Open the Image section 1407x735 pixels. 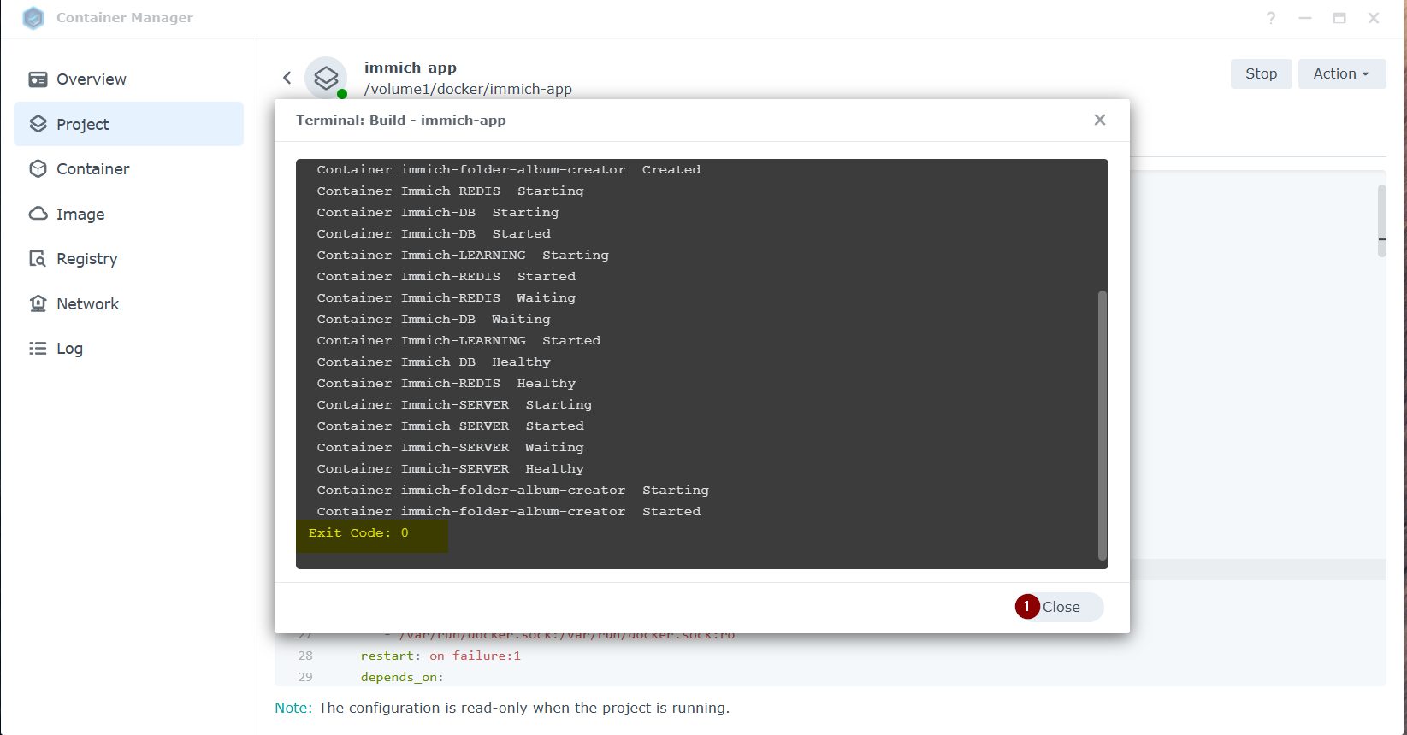click(128, 214)
